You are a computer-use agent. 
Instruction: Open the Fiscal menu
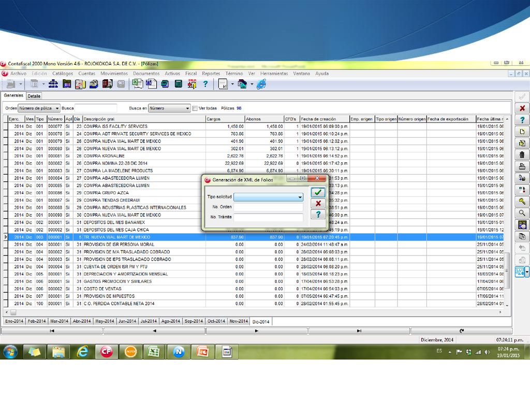(190, 74)
